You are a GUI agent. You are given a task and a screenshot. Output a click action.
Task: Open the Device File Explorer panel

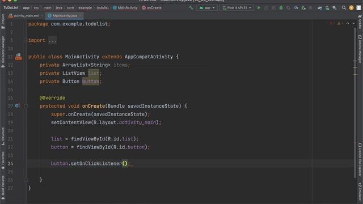360,160
